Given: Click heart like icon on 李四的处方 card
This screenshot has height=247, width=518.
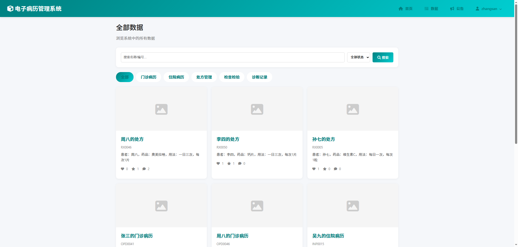Looking at the screenshot, I should coord(218,164).
